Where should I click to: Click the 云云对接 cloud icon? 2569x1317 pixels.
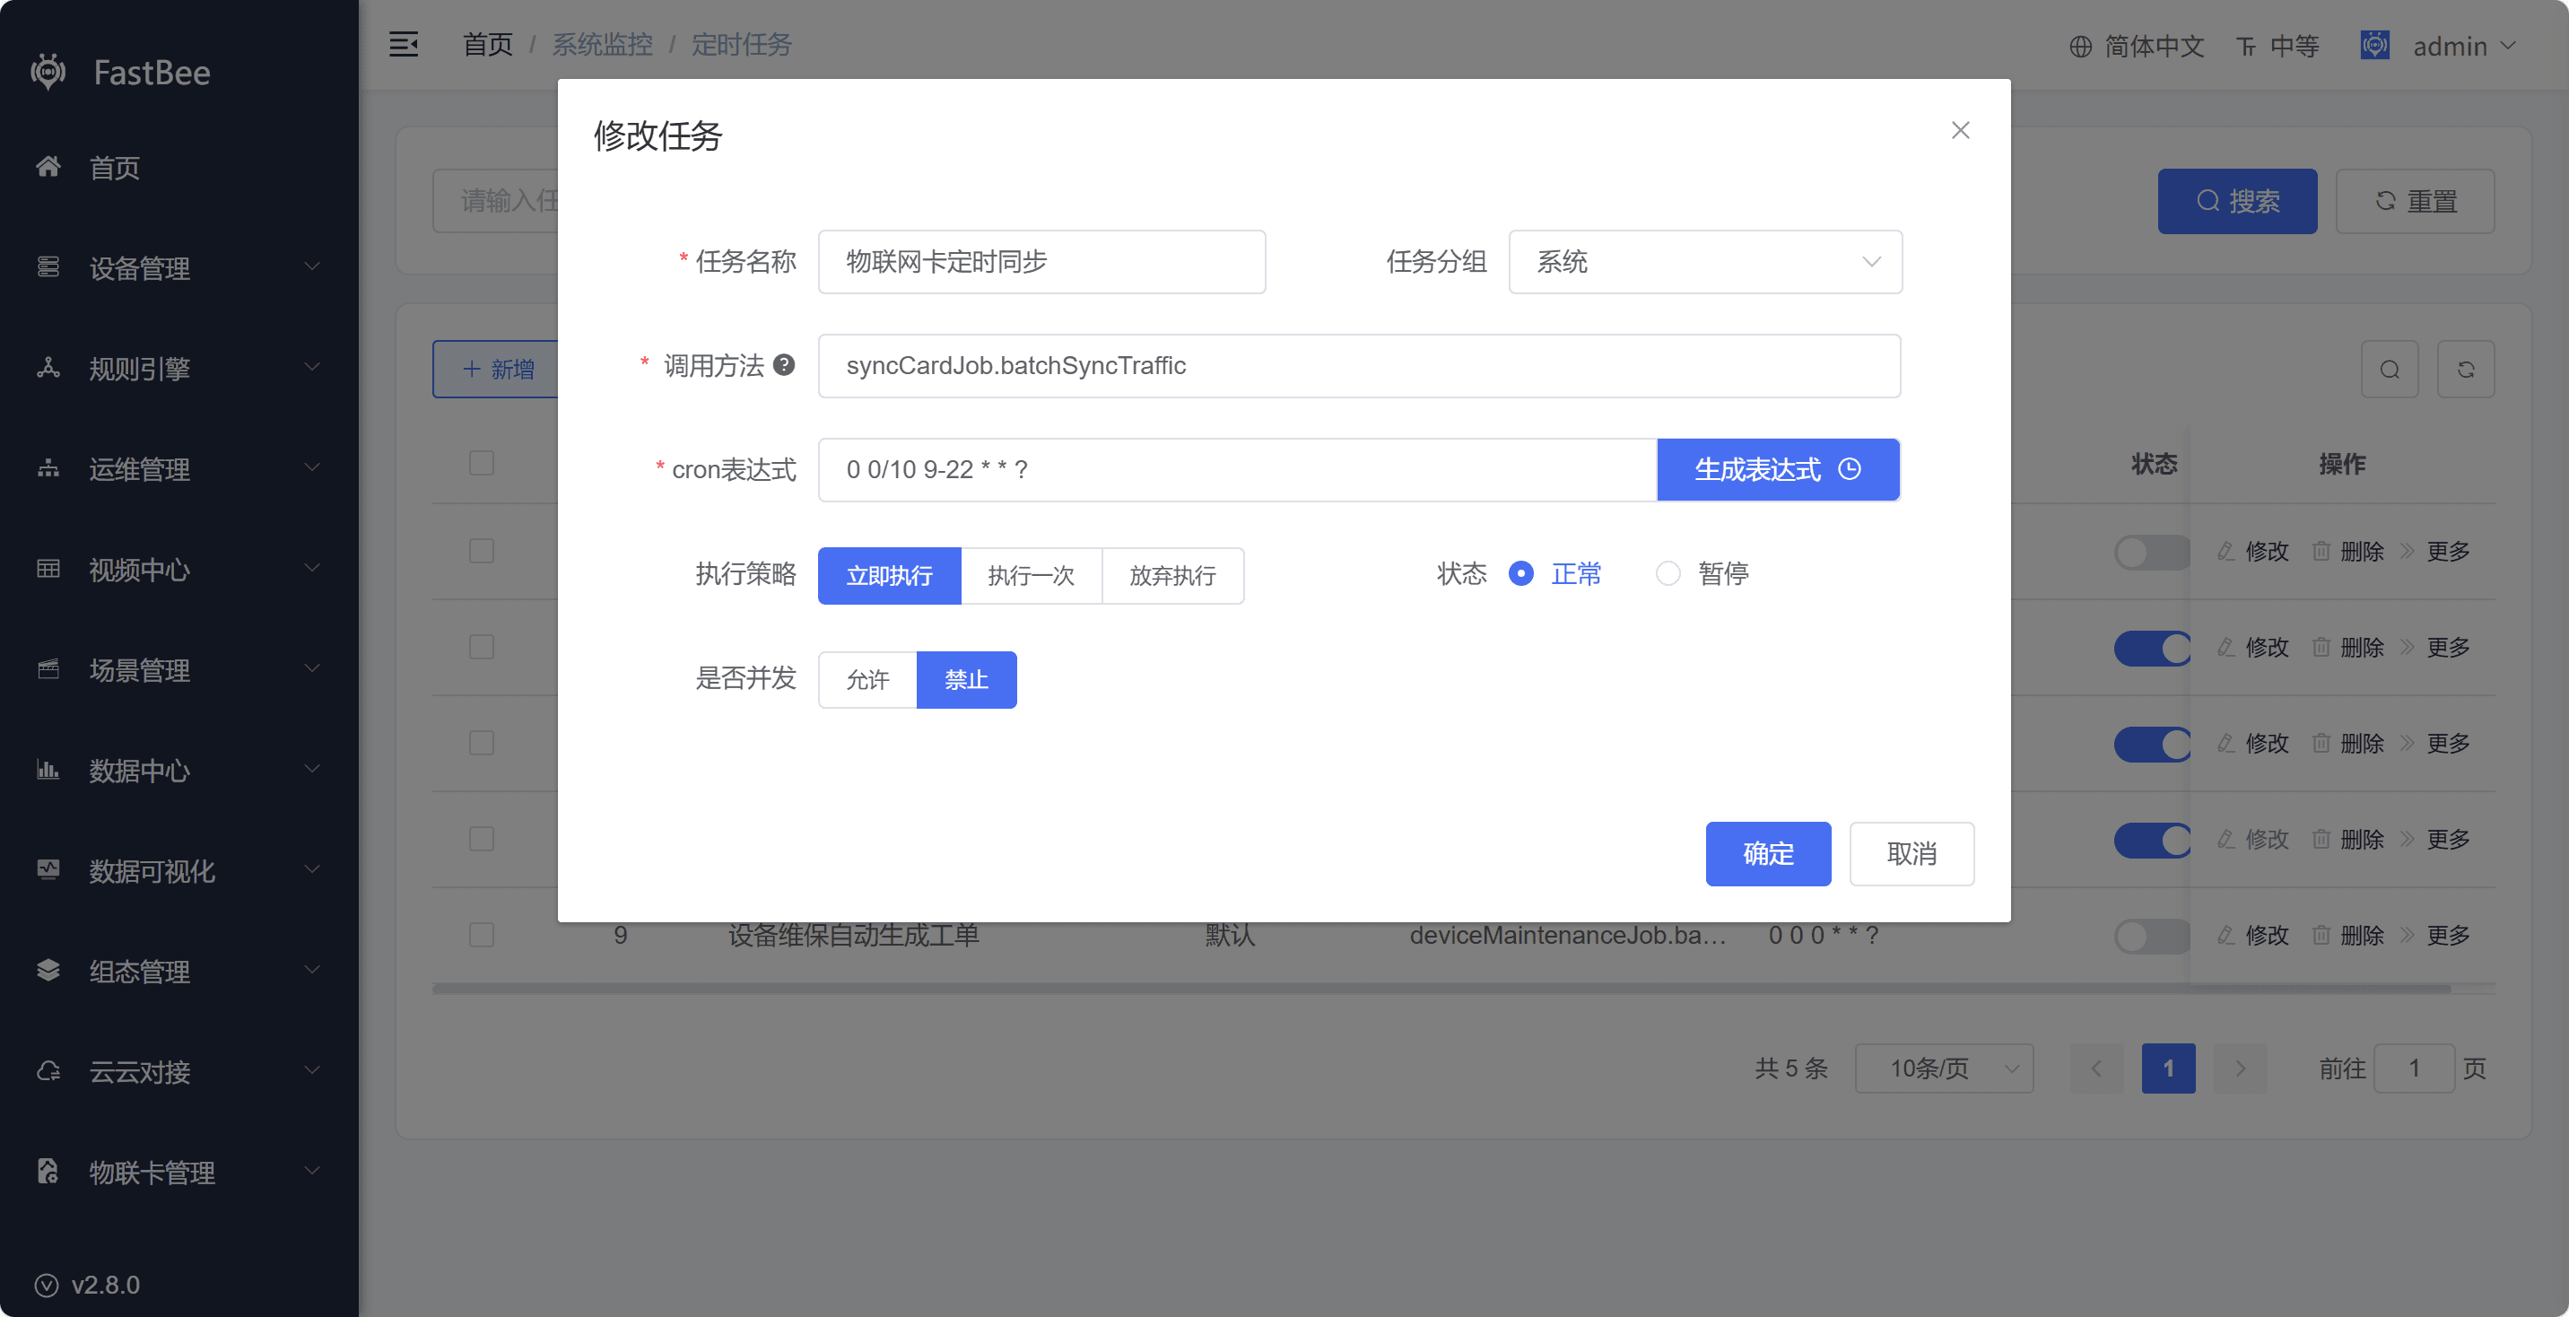click(48, 1070)
